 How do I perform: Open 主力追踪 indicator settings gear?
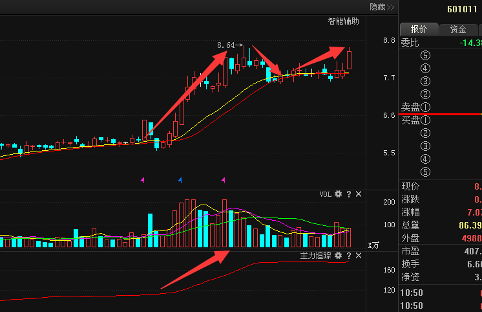tap(338, 256)
